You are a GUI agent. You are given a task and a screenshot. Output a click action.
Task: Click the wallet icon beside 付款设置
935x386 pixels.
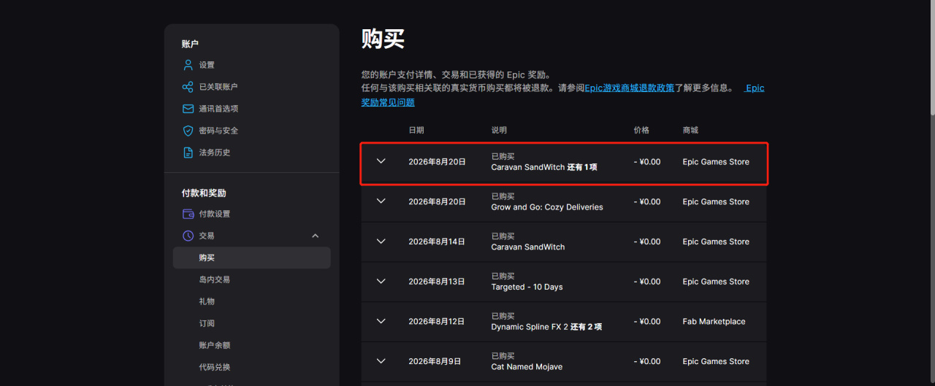[188, 214]
